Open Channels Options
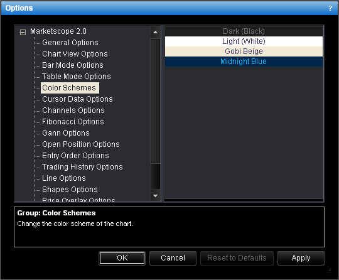 pos(73,110)
